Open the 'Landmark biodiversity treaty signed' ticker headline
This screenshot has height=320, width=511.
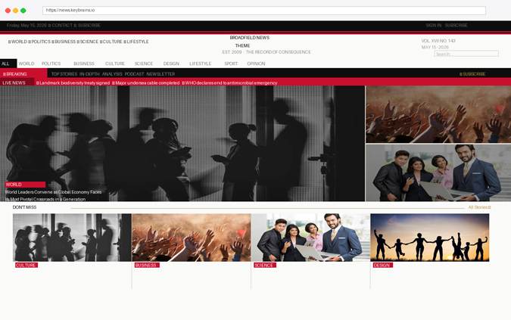click(x=73, y=83)
